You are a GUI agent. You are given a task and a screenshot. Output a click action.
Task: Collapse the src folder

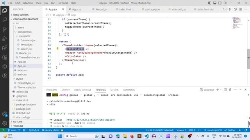point(27,23)
